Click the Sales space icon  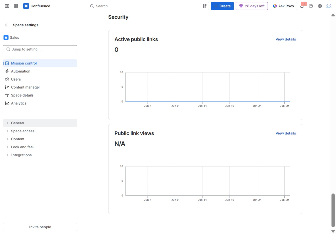pyautogui.click(x=6, y=37)
